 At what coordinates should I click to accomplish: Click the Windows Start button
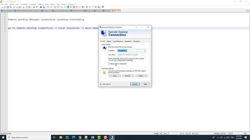(x=3, y=137)
